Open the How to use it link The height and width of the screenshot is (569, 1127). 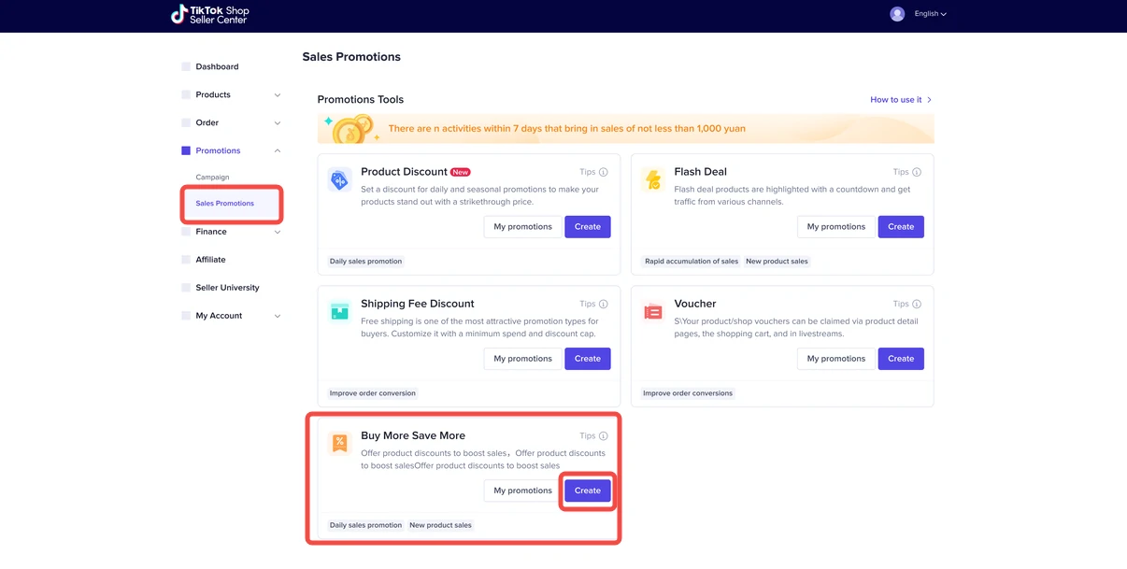point(901,100)
